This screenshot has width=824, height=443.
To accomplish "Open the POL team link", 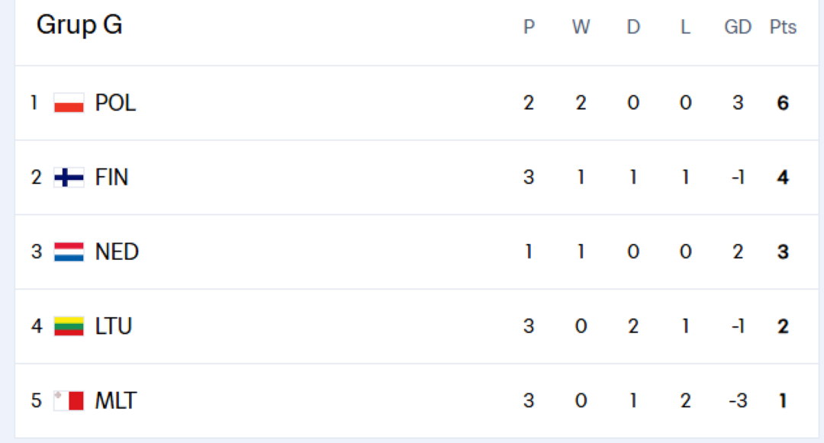I will click(x=115, y=103).
